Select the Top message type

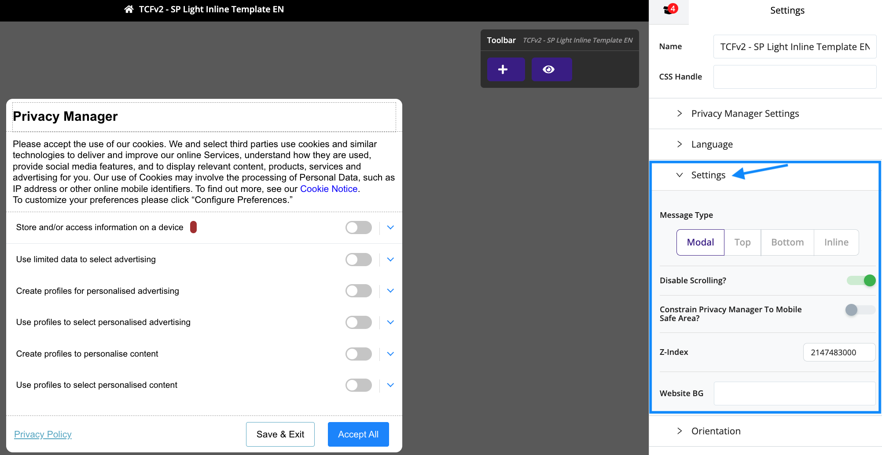(742, 242)
